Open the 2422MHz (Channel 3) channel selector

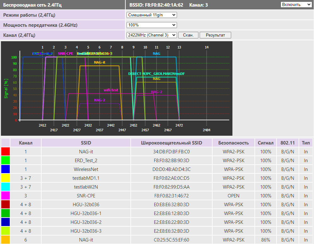click(x=151, y=35)
